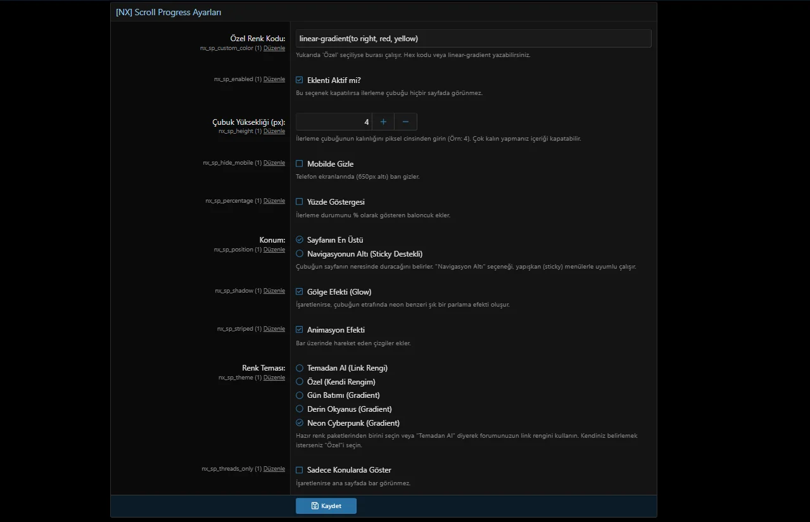Click the plus icon to increase bar height
The width and height of the screenshot is (810, 522).
pos(383,122)
